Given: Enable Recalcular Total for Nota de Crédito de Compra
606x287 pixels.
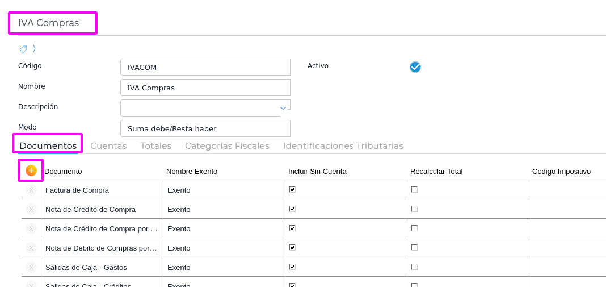Looking at the screenshot, I should click(414, 209).
